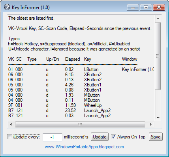Minimize the Key InFormer window
The image size is (169, 157).
pos(133,7)
